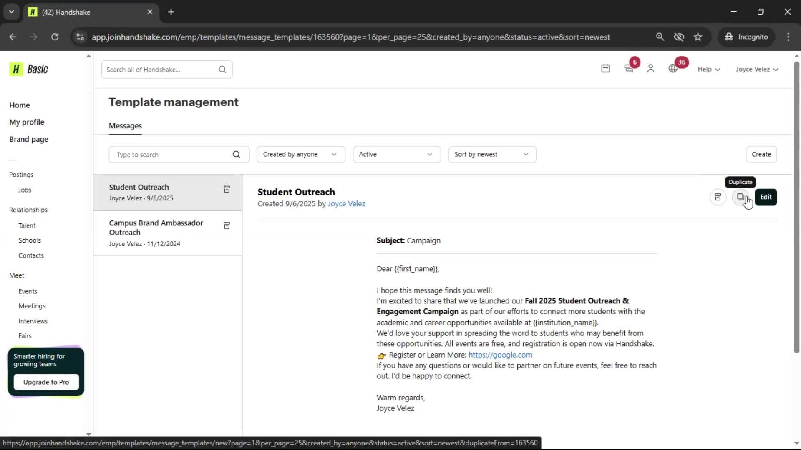801x450 pixels.
Task: Select the Student Outreach template row
Action: [168, 192]
